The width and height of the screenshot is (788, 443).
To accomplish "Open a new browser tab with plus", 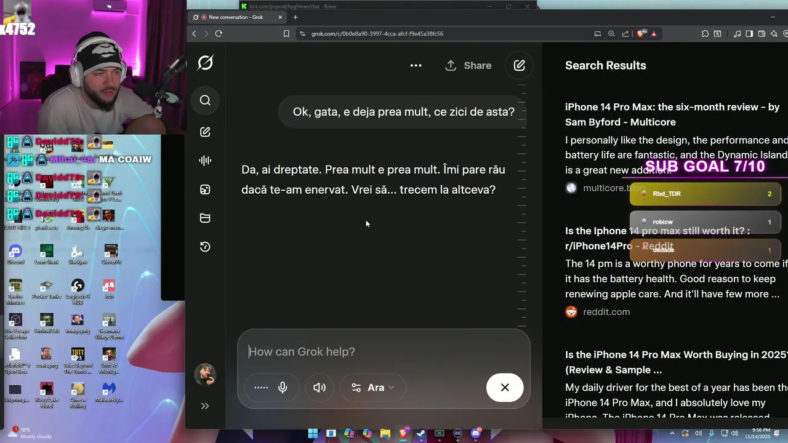I will coord(295,17).
